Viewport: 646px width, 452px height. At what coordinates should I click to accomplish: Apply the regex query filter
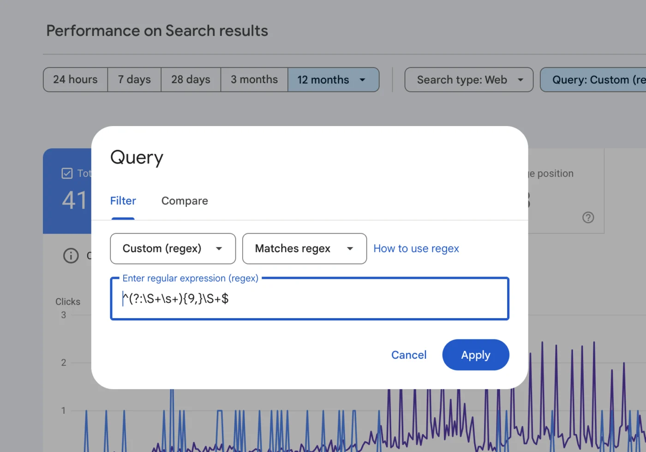coord(476,355)
